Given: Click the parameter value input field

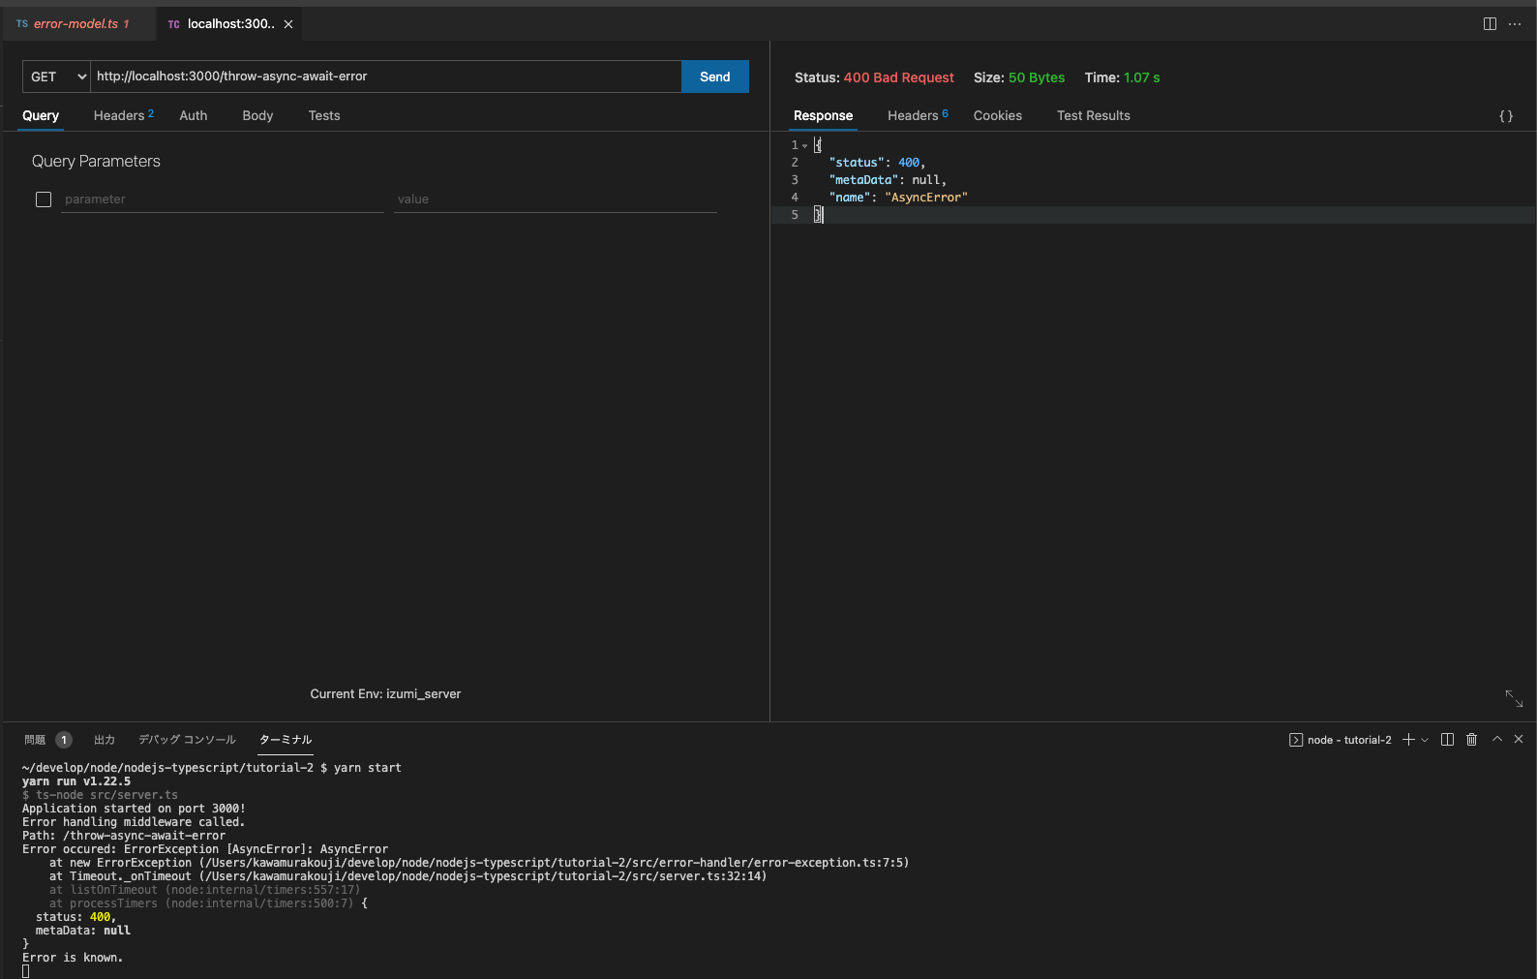Looking at the screenshot, I should [556, 199].
